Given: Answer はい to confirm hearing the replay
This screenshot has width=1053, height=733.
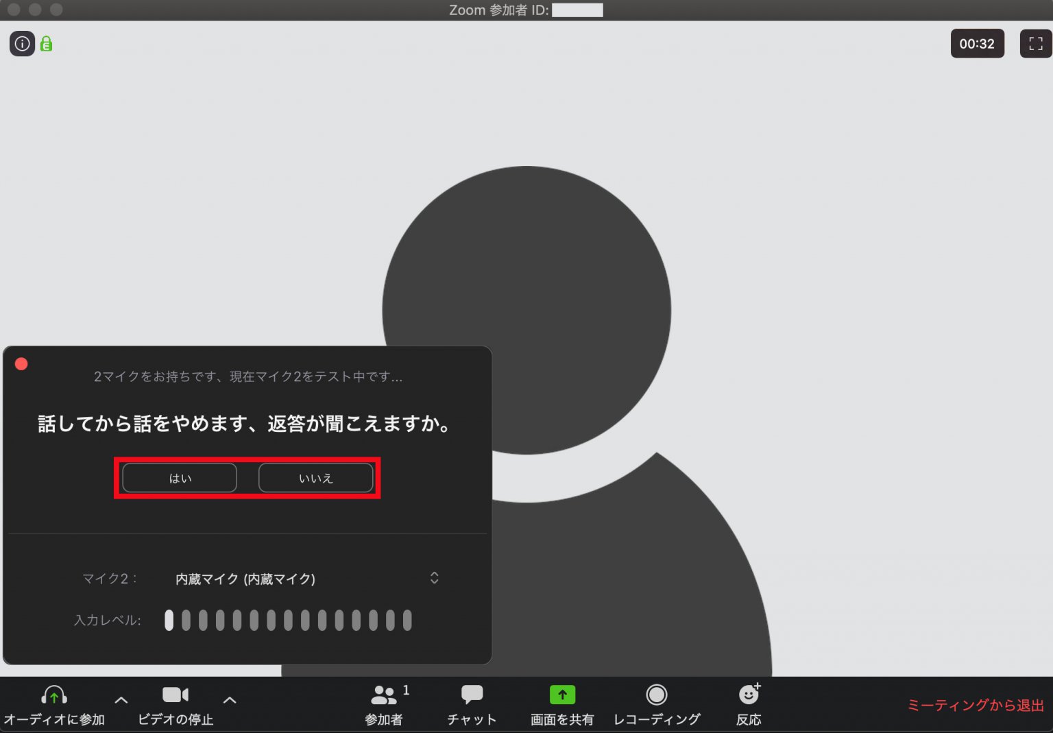Looking at the screenshot, I should click(x=179, y=478).
